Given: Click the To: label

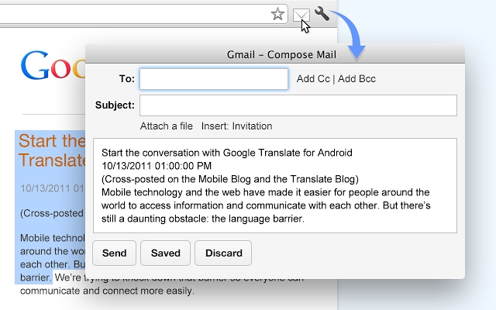Looking at the screenshot, I should click(126, 79).
